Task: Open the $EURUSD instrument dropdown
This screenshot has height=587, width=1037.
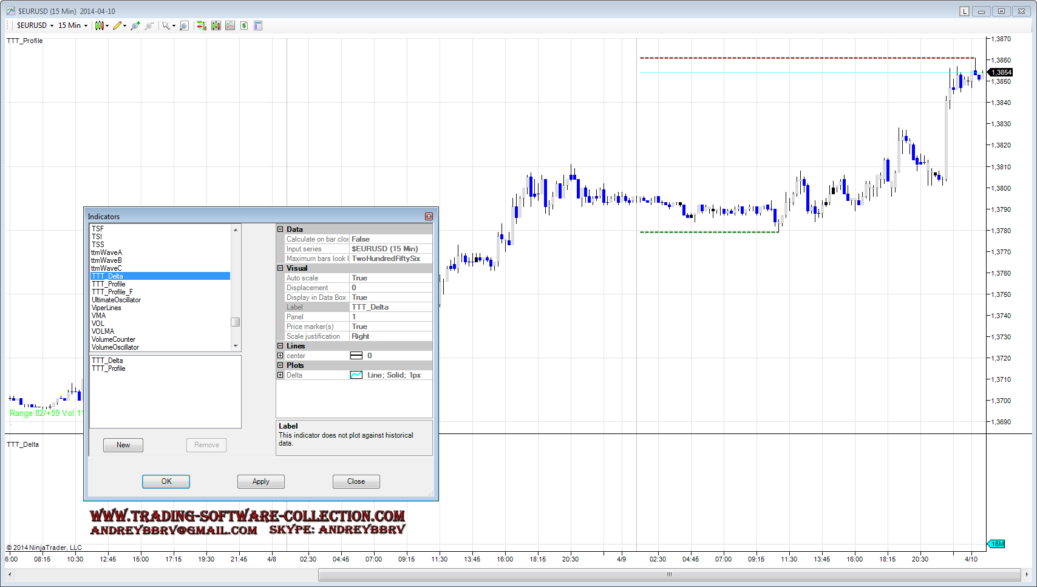Action: 35,25
